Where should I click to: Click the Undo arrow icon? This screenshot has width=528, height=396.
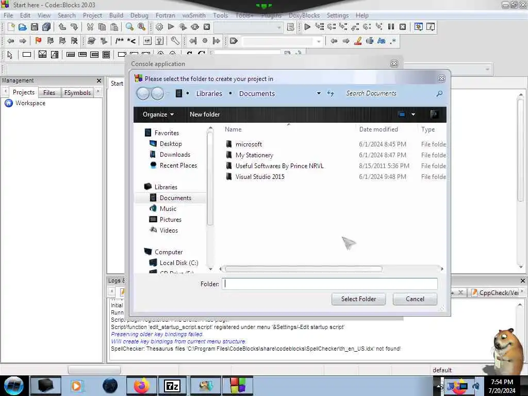point(62,27)
